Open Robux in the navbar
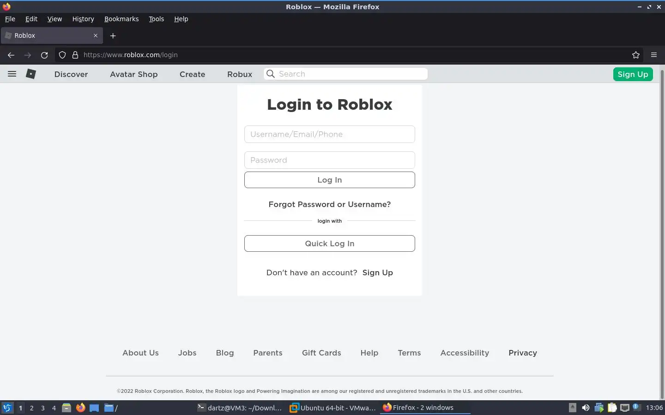Viewport: 665px width, 415px height. (x=240, y=74)
